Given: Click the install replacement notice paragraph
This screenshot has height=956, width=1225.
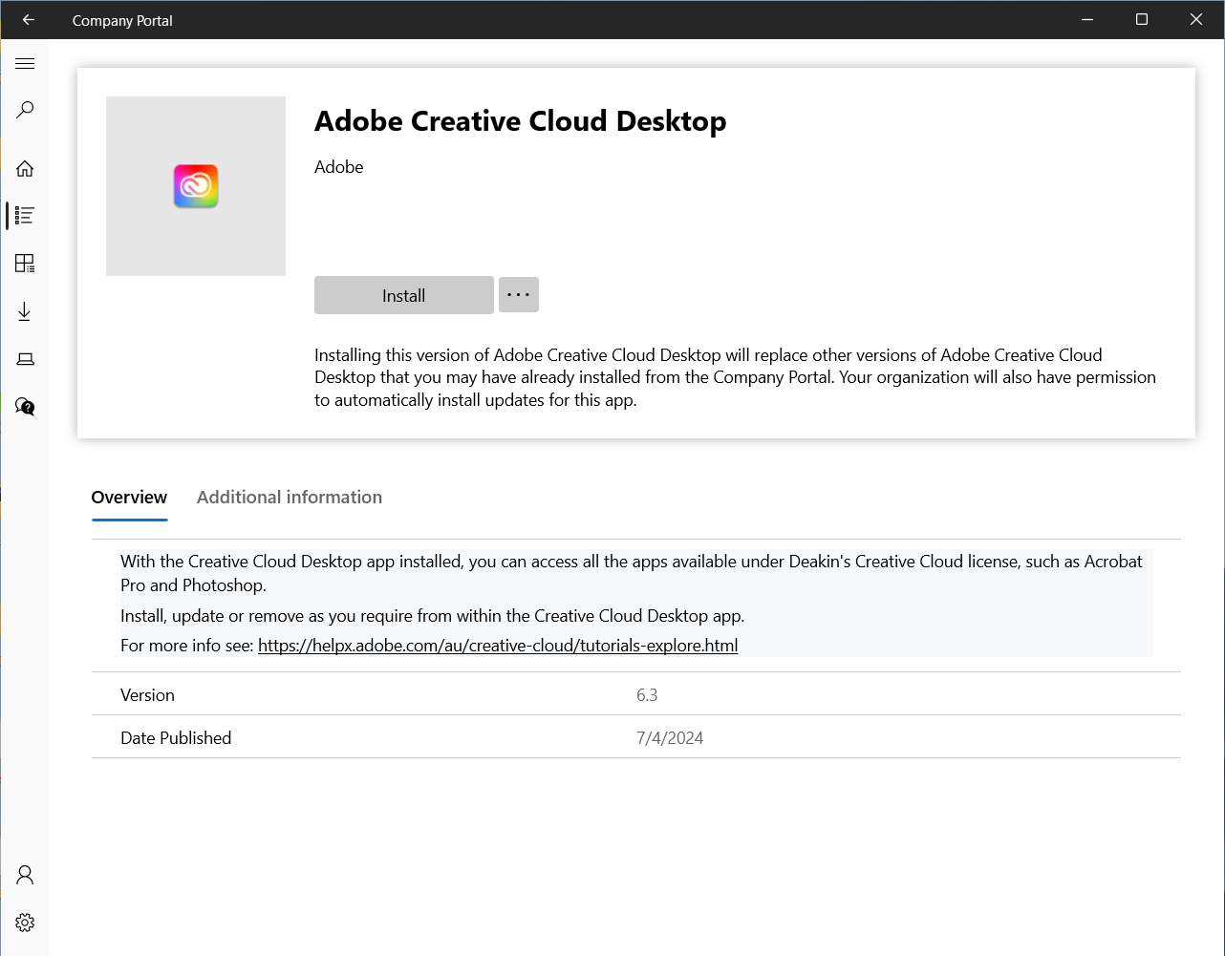Looking at the screenshot, I should (735, 377).
